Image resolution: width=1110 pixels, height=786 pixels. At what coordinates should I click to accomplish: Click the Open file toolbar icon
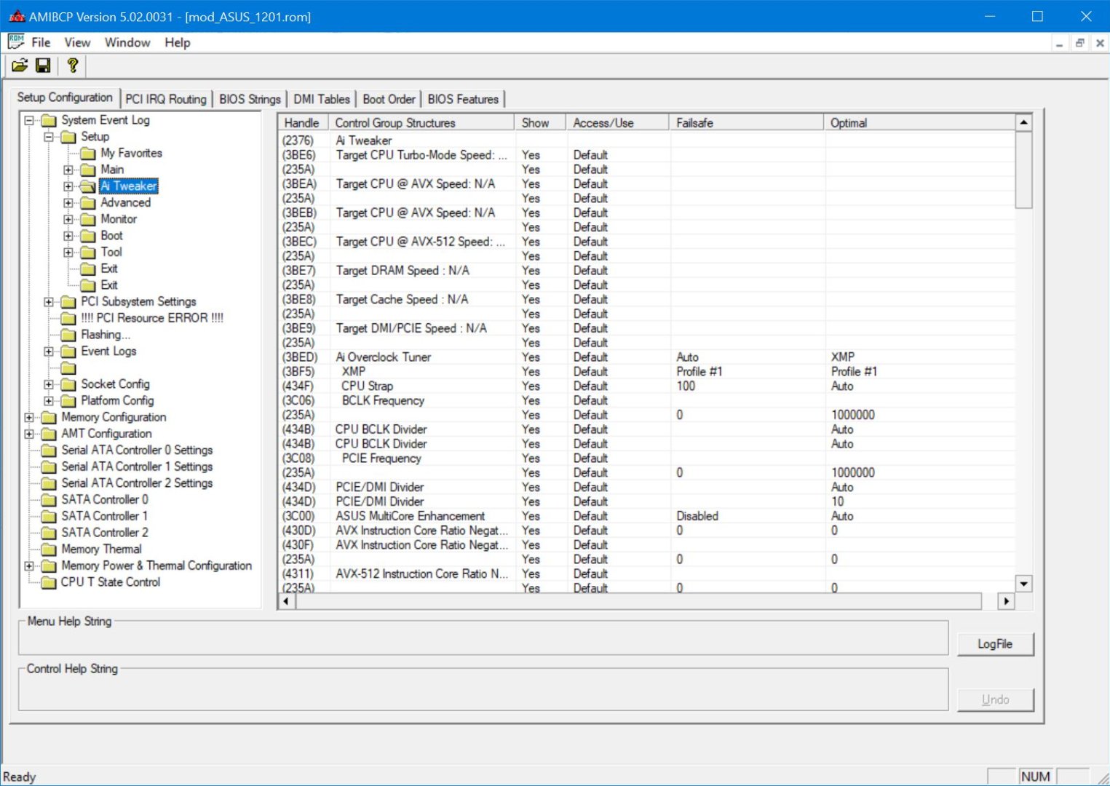pyautogui.click(x=20, y=66)
